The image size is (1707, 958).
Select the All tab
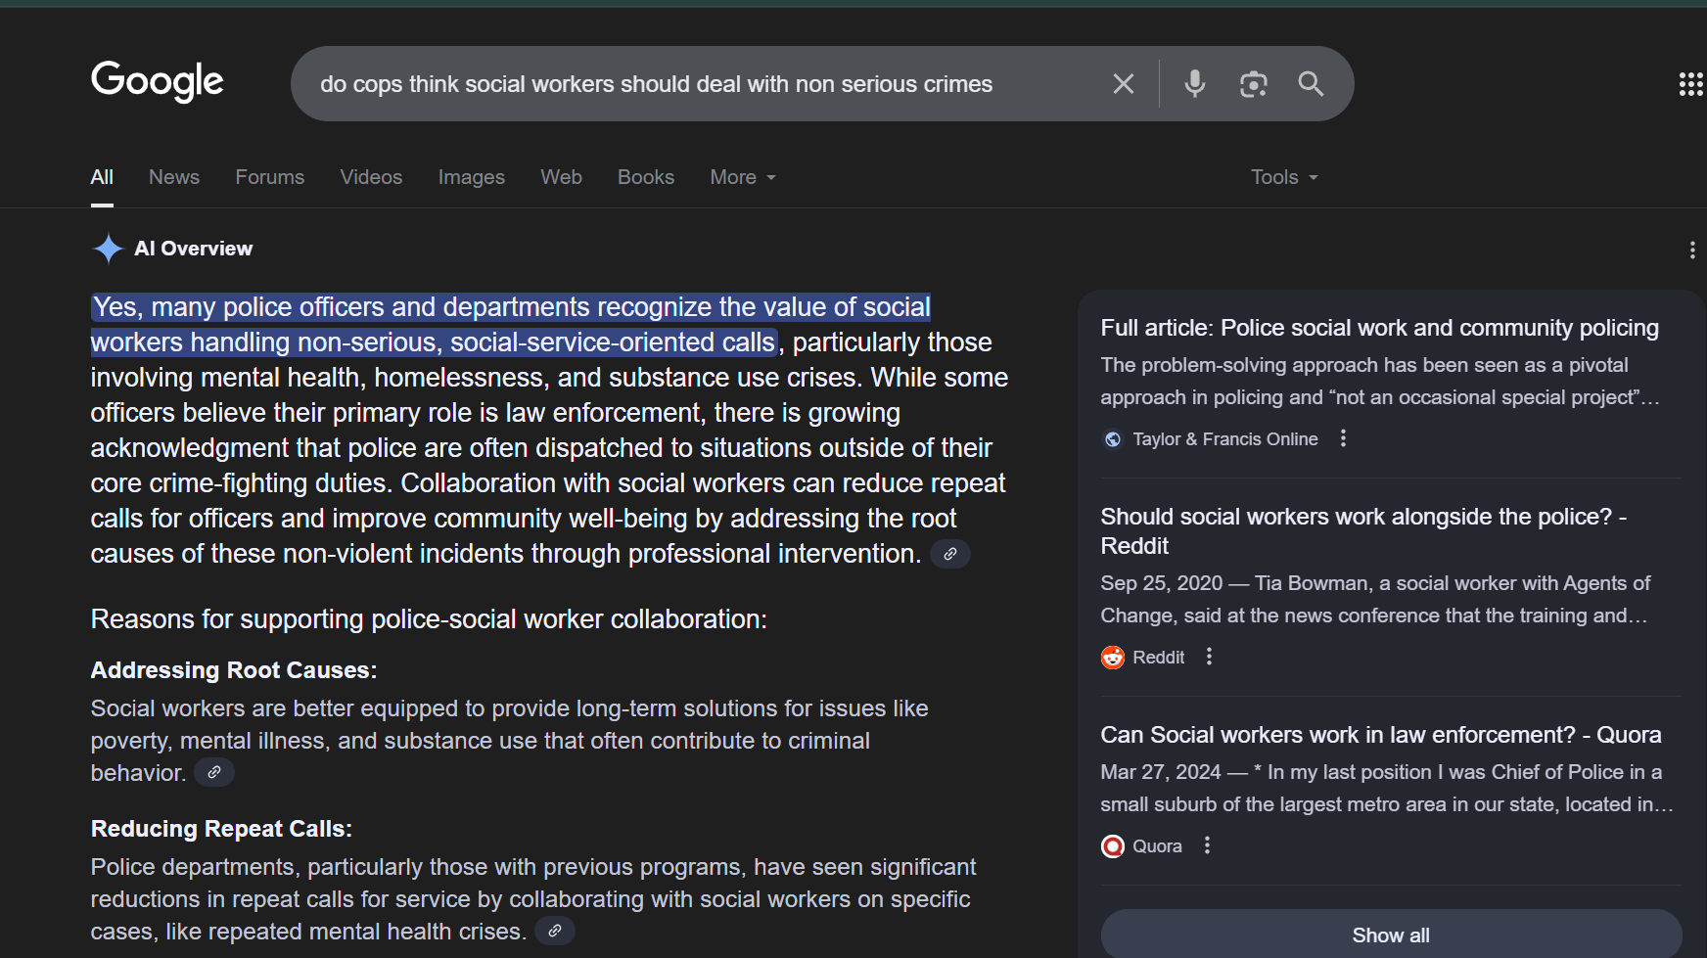pos(102,177)
